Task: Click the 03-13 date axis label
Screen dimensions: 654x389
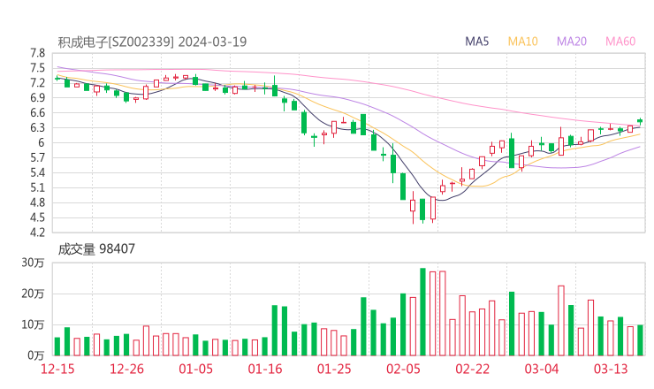Action: (611, 369)
